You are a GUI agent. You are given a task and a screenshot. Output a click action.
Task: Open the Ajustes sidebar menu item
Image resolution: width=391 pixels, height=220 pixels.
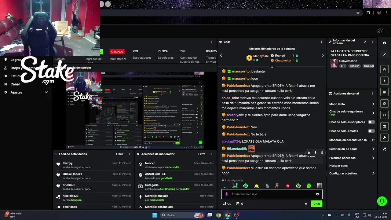[x=16, y=92]
